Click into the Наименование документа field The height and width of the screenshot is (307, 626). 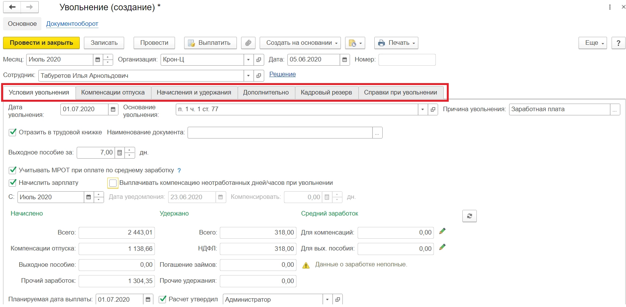click(280, 133)
